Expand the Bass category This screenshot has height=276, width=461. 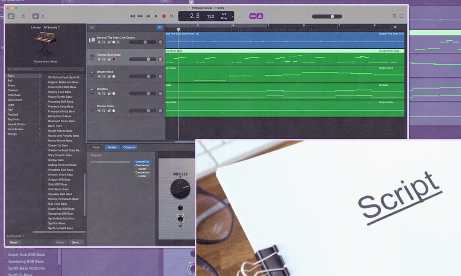click(x=24, y=76)
